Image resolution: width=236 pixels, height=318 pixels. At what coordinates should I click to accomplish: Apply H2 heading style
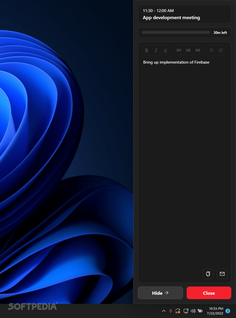click(188, 50)
